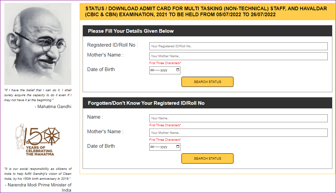Select the Your Name input box
The width and height of the screenshot is (336, 193).
coord(238,118)
